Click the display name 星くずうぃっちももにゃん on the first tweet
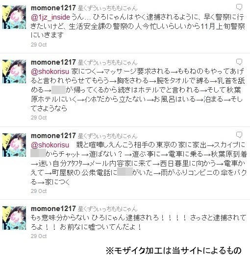This screenshot has height=261, width=250. pyautogui.click(x=107, y=8)
